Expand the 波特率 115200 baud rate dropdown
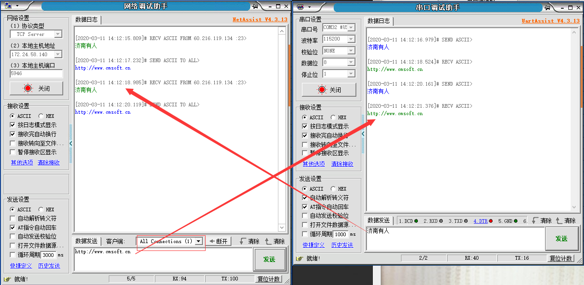The height and width of the screenshot is (285, 584). pyautogui.click(x=351, y=39)
